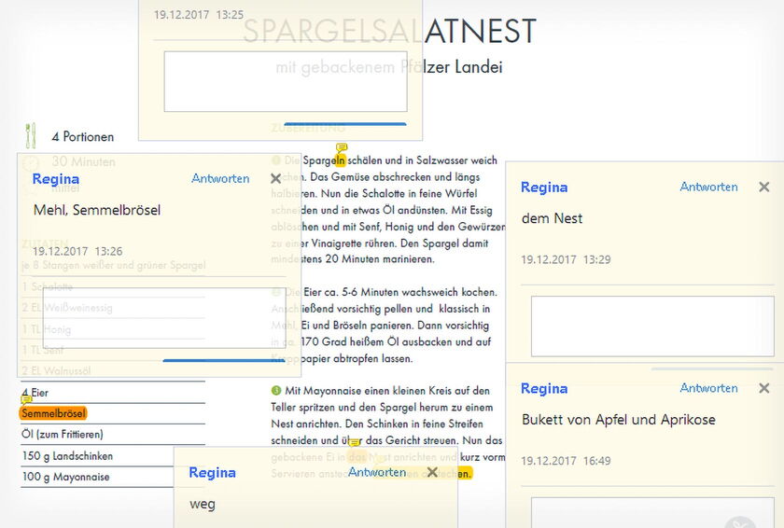
Task: Close the 'Mehl, Semmelbrösel' comment
Action: click(x=275, y=178)
